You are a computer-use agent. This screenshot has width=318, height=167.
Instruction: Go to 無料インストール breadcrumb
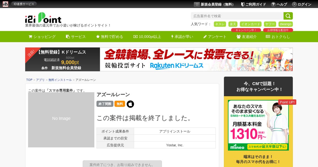[x=60, y=80]
